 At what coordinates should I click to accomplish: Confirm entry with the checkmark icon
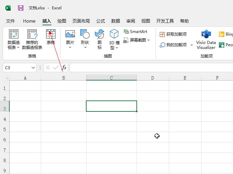pyautogui.click(x=56, y=68)
